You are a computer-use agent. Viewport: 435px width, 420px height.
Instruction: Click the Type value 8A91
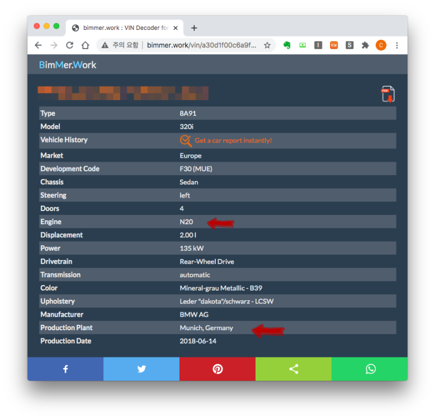(188, 114)
